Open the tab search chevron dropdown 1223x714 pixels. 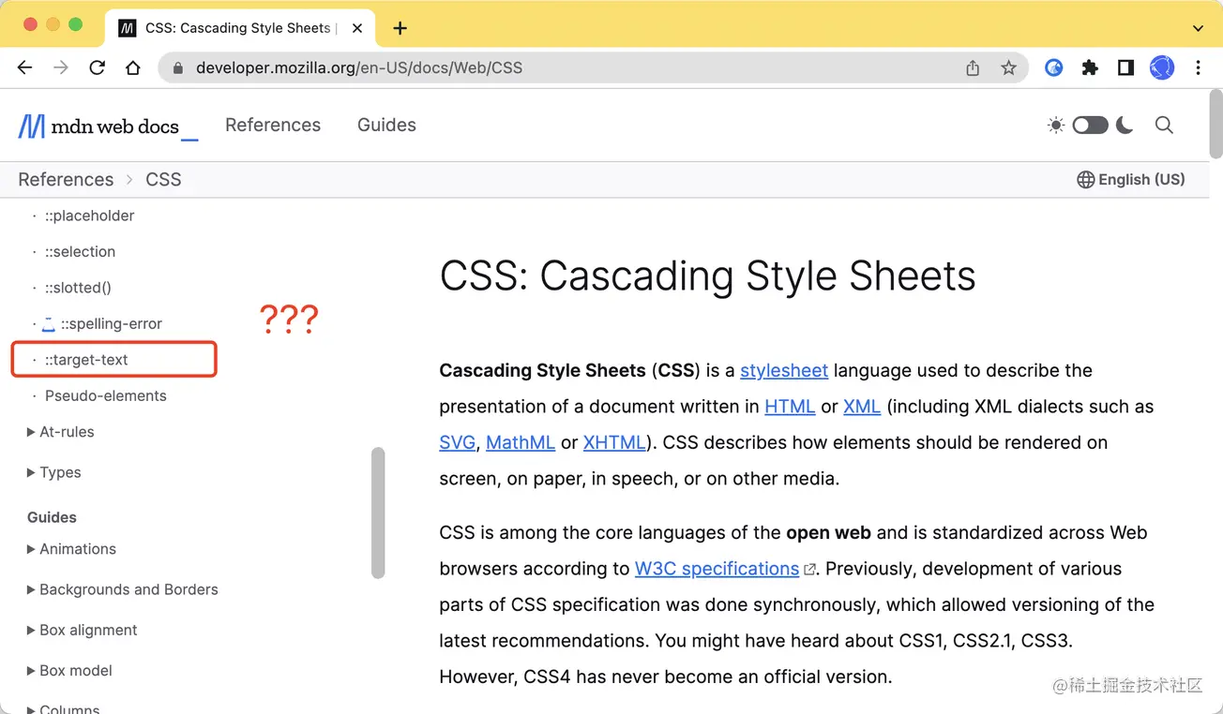[1198, 28]
